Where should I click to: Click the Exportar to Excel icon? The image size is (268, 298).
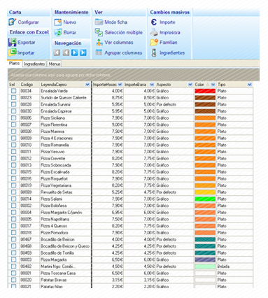(12, 43)
